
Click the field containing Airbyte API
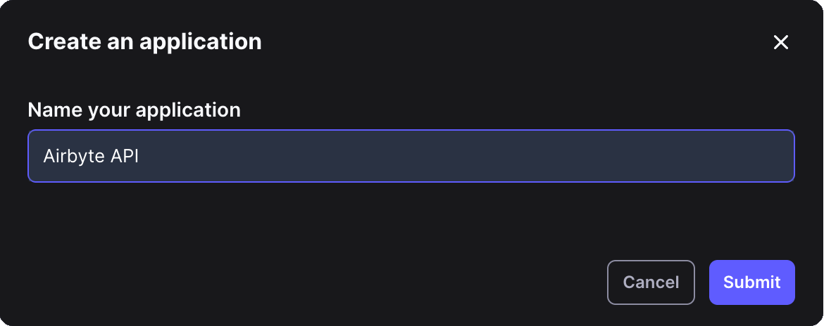pyautogui.click(x=411, y=156)
